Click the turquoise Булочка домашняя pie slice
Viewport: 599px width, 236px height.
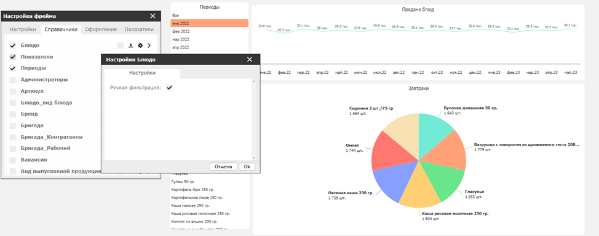click(x=432, y=133)
